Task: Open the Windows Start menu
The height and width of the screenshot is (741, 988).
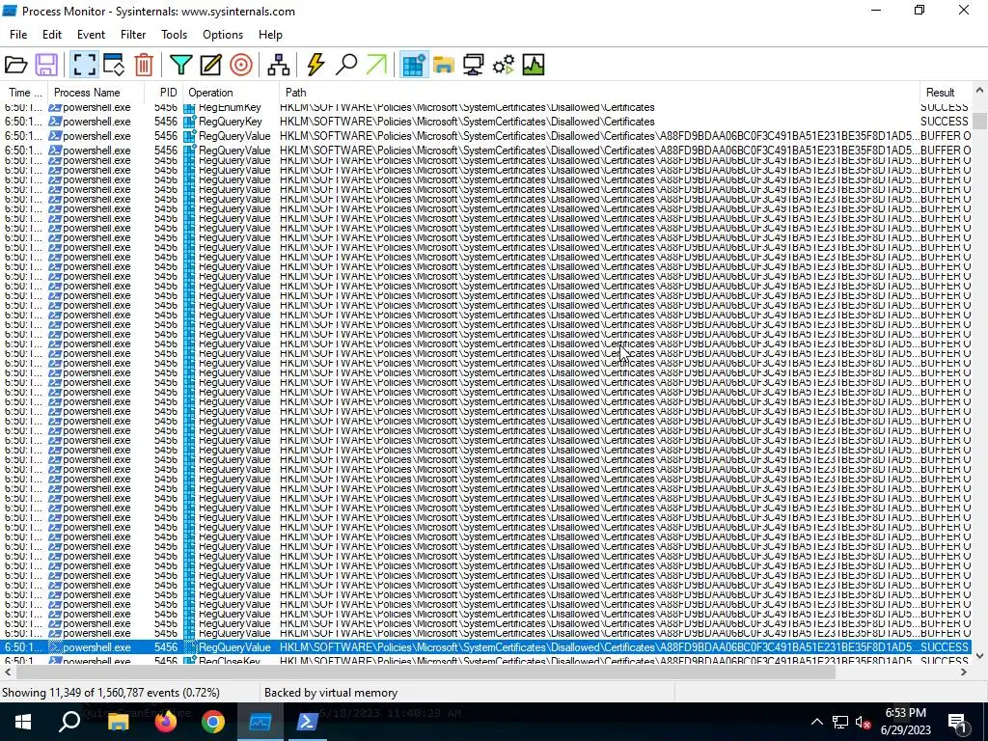Action: tap(23, 722)
